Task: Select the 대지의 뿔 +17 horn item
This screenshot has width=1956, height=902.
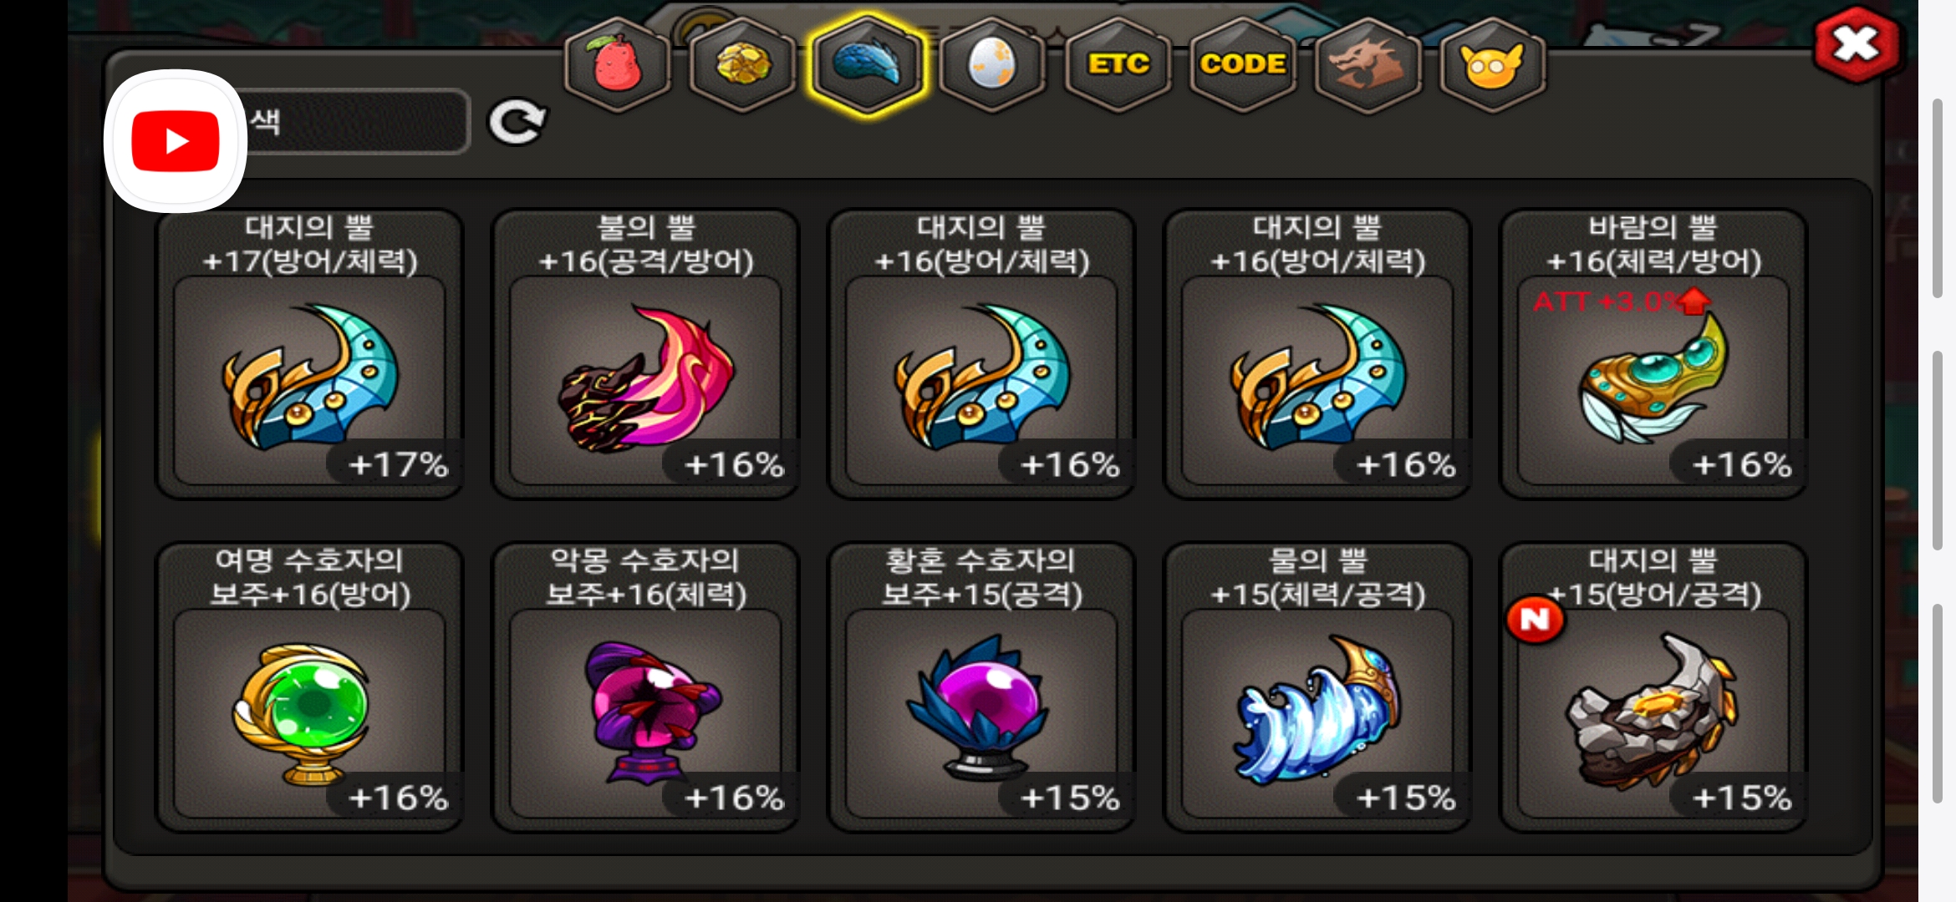Action: (309, 353)
